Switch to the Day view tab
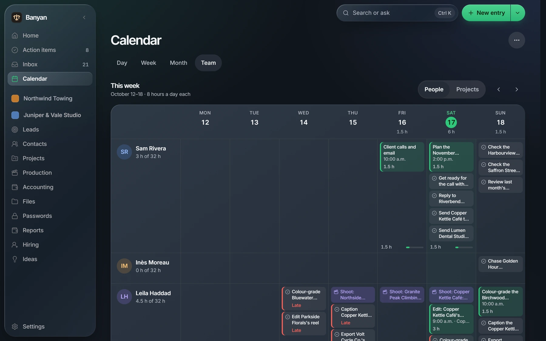Viewport: 546px width, 341px height. coord(122,63)
